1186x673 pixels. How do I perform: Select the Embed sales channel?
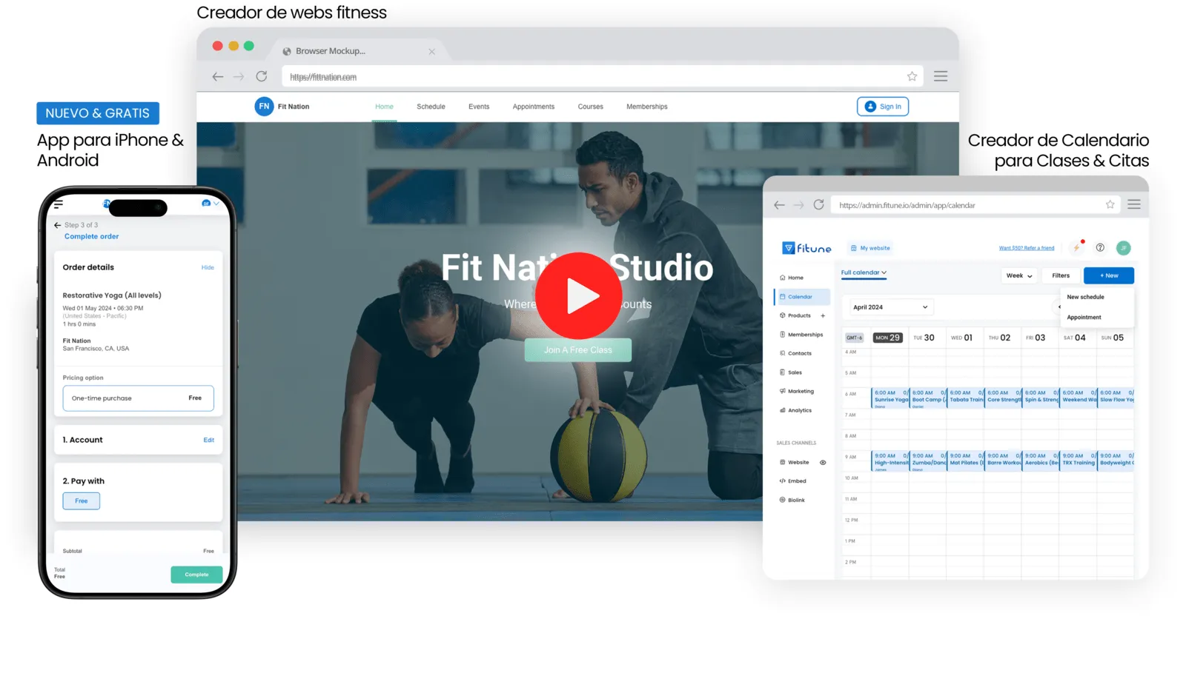tap(795, 481)
